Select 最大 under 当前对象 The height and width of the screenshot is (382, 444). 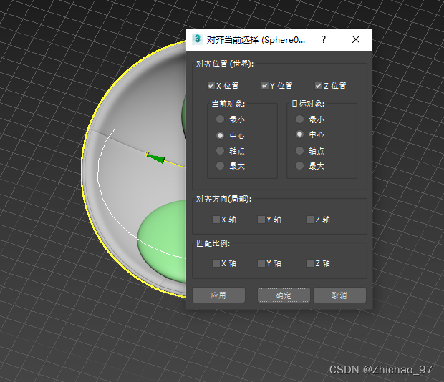point(220,166)
